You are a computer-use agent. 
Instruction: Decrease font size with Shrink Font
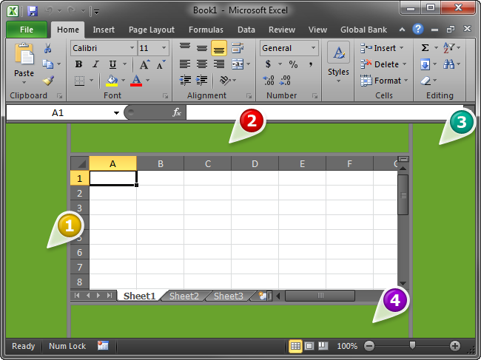tap(161, 64)
